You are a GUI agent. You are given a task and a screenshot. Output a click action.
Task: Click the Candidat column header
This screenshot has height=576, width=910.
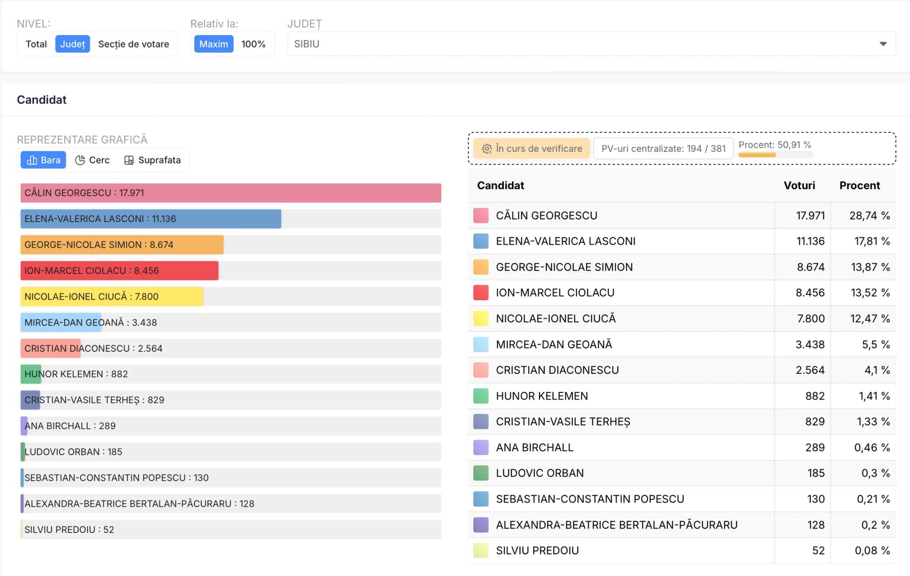click(500, 185)
